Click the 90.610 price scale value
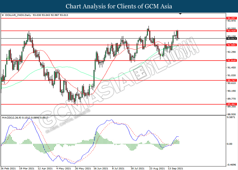The image size is (238, 170). coord(232,83)
